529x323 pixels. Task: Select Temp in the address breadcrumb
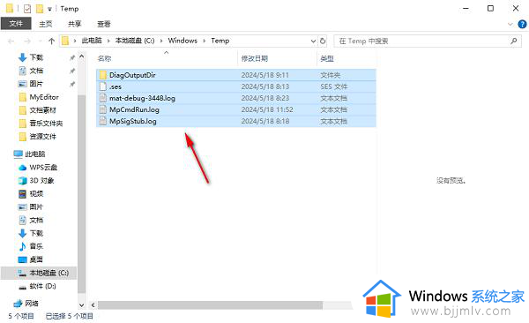coord(220,41)
